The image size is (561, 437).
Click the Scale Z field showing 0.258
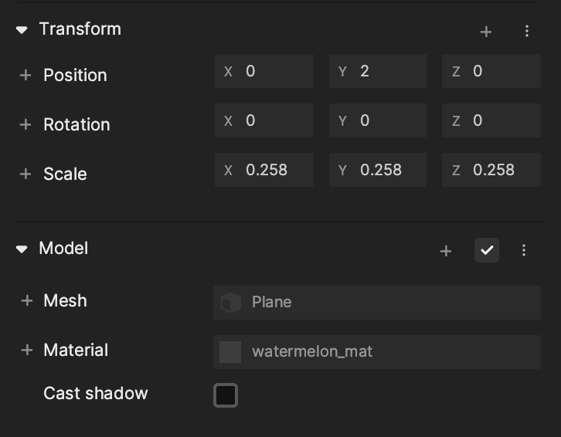[491, 170]
